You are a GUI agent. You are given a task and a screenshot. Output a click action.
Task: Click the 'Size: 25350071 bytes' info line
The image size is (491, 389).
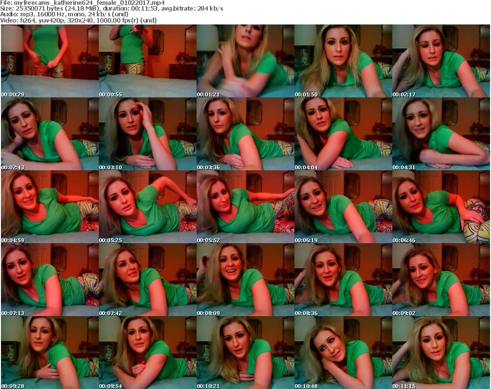tap(111, 9)
